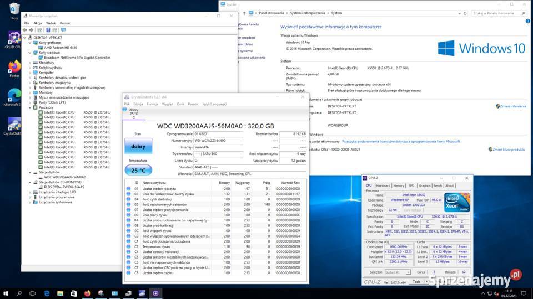The image size is (533, 299).
Task: Collapse the Procesory category
Action: (x=30, y=107)
